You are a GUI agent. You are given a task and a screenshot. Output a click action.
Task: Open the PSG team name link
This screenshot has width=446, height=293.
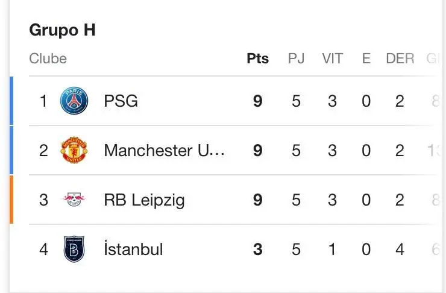click(x=121, y=101)
